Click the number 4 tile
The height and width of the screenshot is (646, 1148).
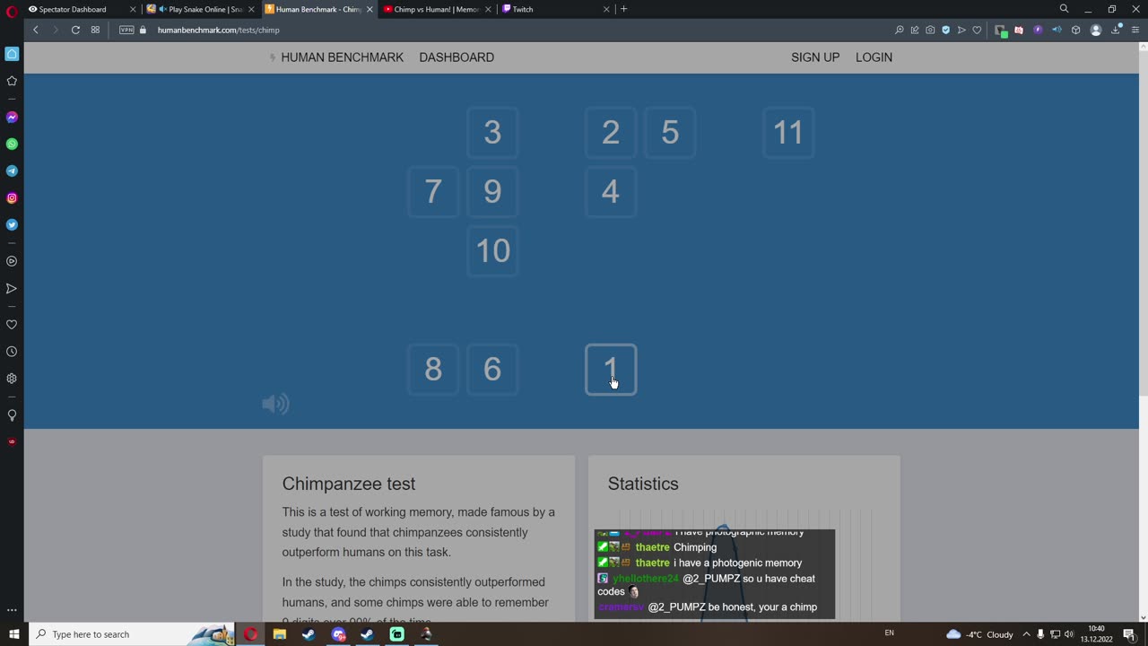click(x=611, y=192)
